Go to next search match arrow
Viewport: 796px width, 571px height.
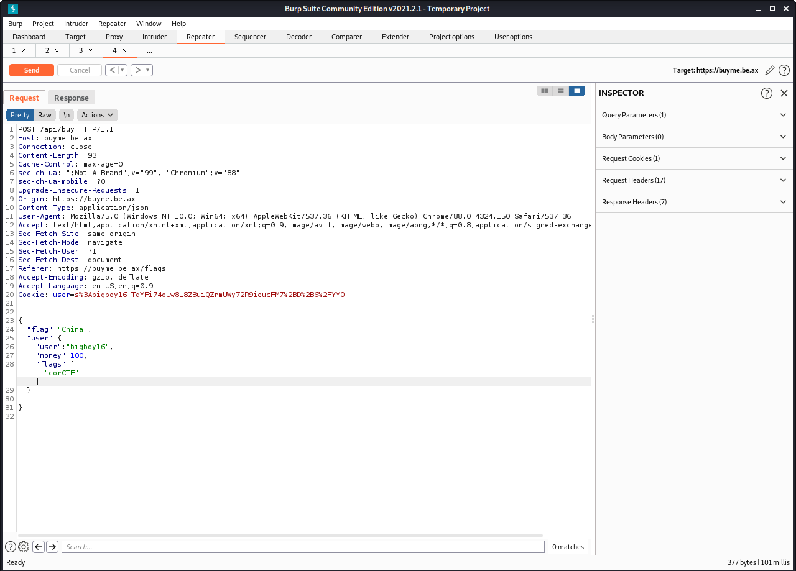point(52,547)
